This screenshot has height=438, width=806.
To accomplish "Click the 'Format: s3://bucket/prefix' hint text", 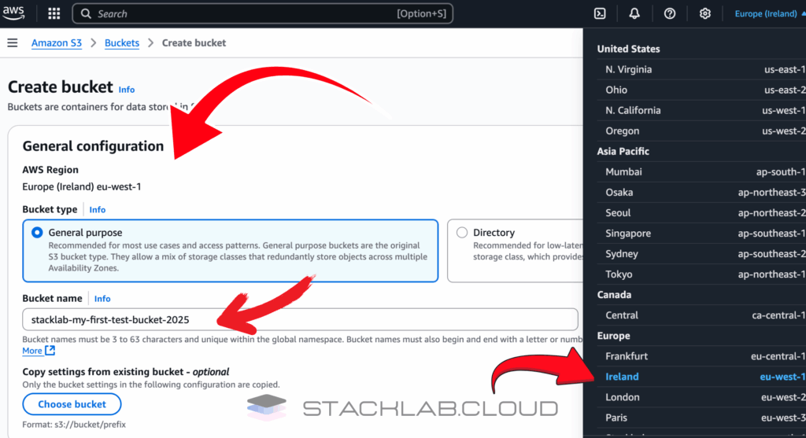I will point(74,425).
